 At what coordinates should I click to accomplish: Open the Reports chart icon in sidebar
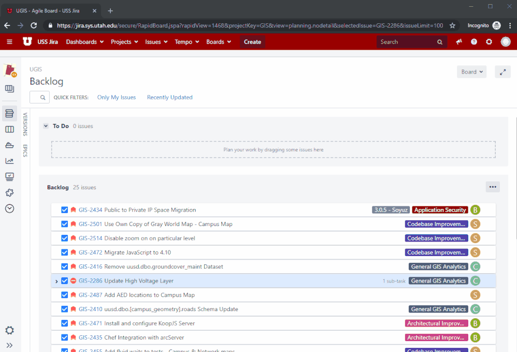pos(9,161)
